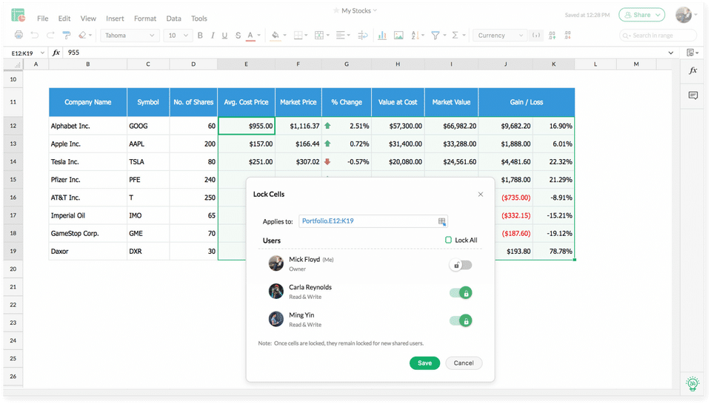Screen dimensions: 711x404
Task: Open the user profile avatar menu
Action: tap(684, 15)
